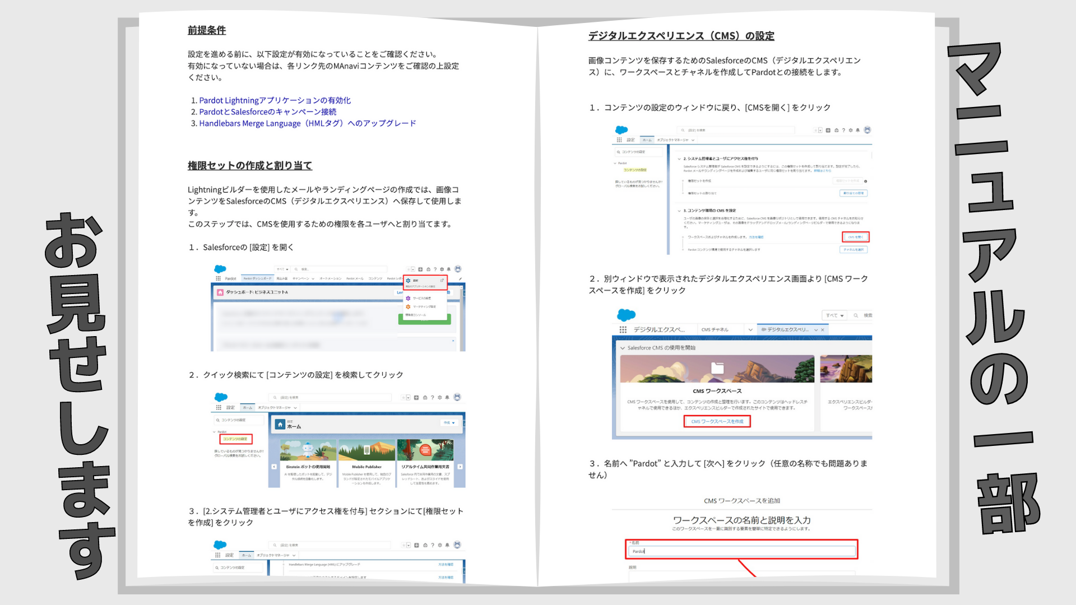
Task: Open 作成 dropdown on setup ホーム screenshot
Action: coord(449,423)
